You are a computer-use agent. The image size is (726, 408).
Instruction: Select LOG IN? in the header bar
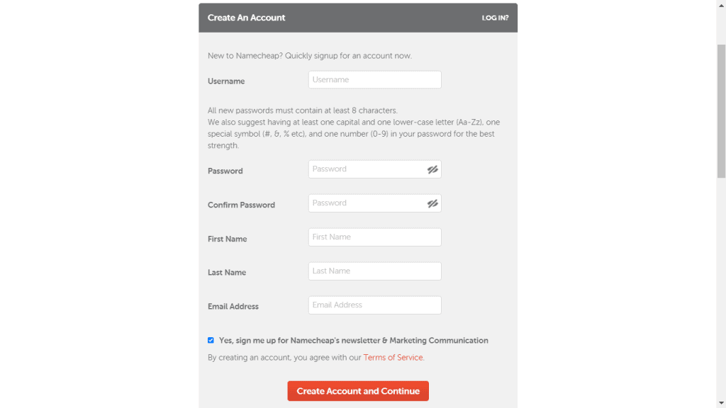tap(496, 18)
